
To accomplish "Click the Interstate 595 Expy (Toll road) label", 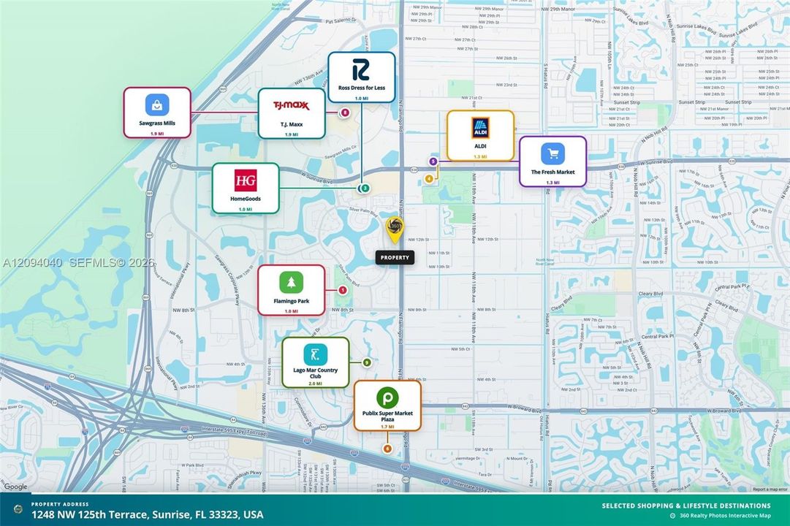I will click(233, 430).
